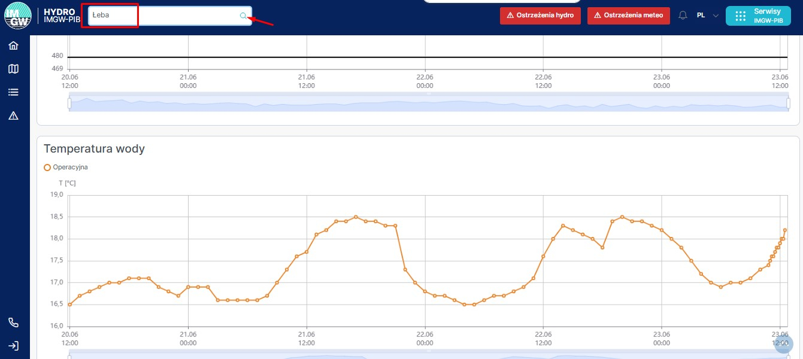This screenshot has width=803, height=359.
Task: Click the HYDRO IMGW-PIB title link
Action: tap(62, 16)
